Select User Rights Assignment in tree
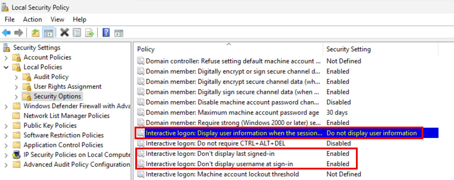 pyautogui.click(x=67, y=87)
